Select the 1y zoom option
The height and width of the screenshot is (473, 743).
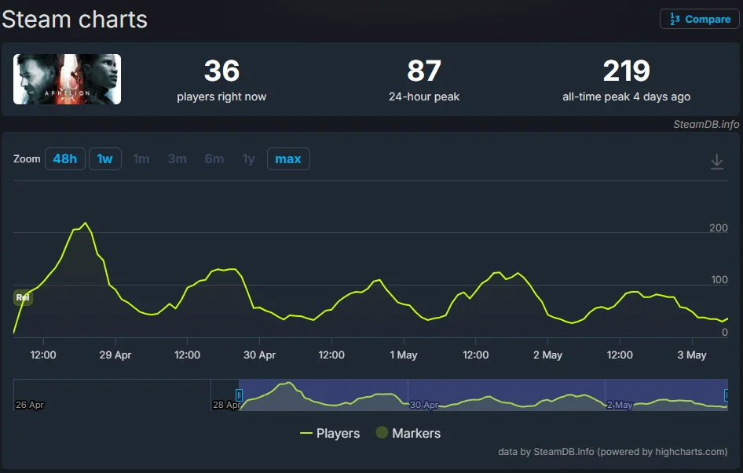point(248,158)
